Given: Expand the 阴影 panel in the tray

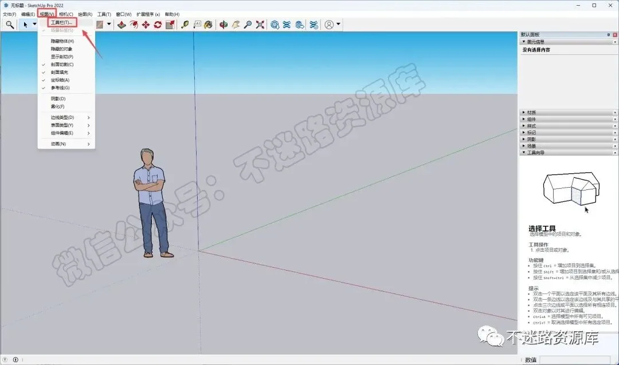Looking at the screenshot, I should point(524,139).
